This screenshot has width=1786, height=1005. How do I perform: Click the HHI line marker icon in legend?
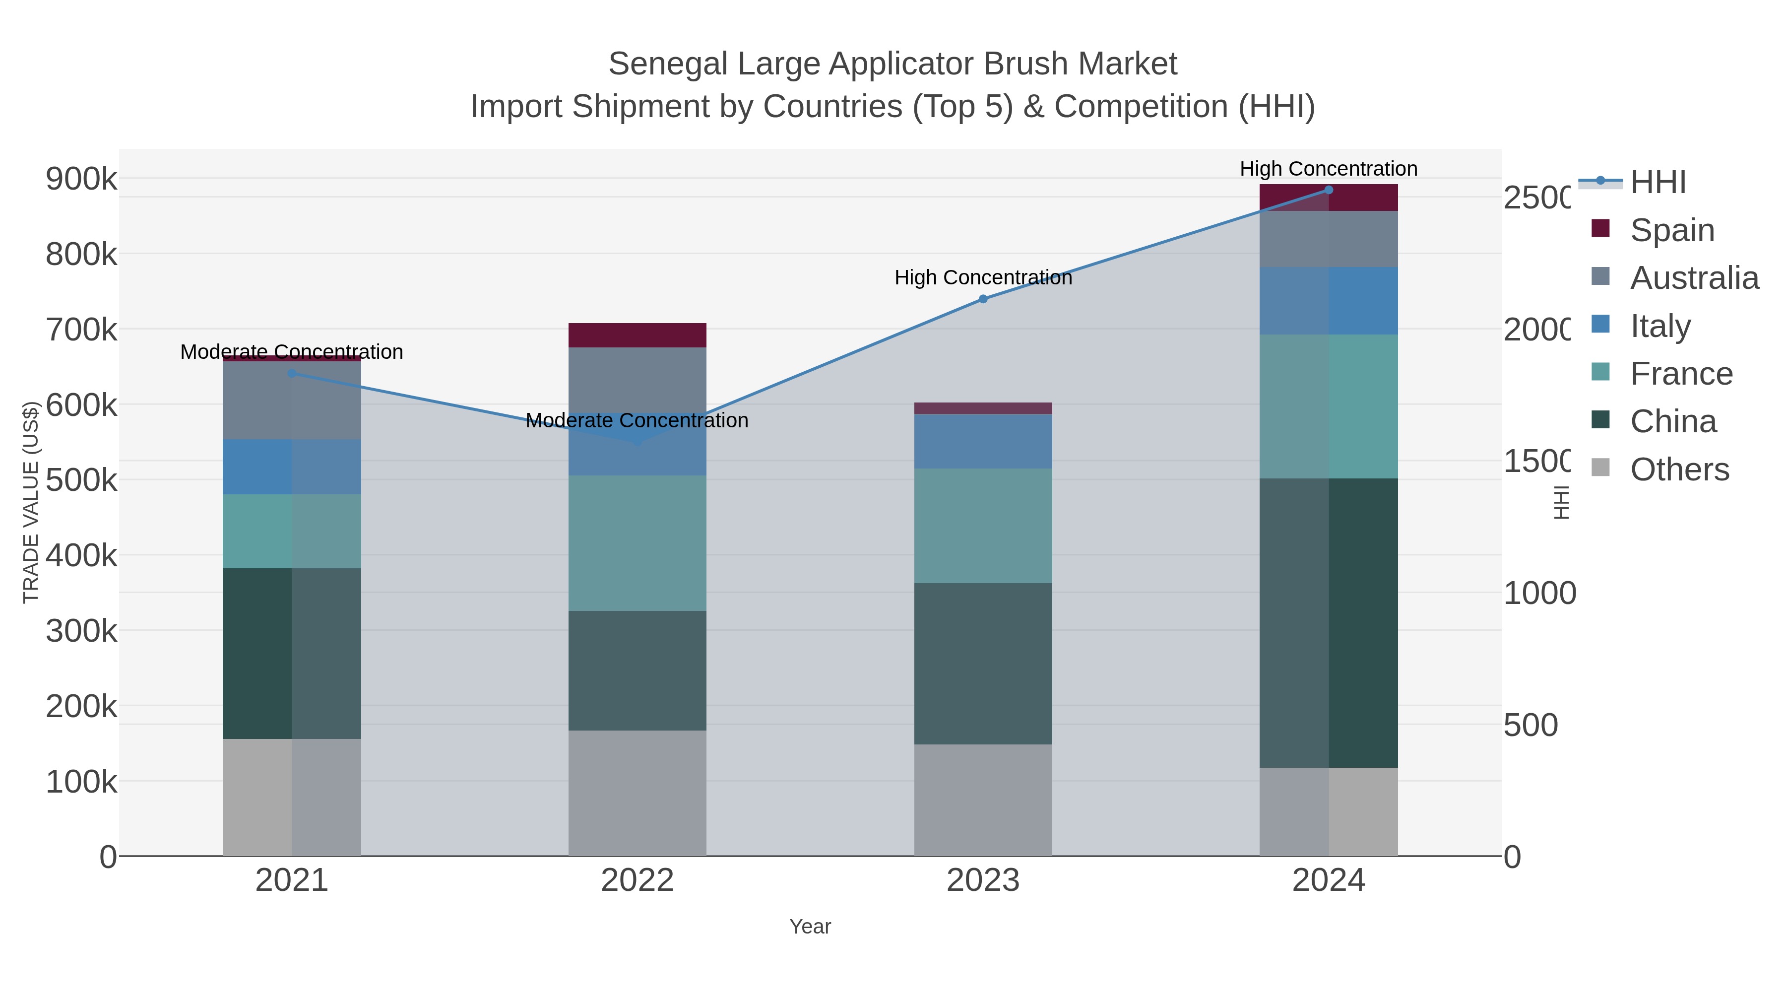click(x=1600, y=181)
